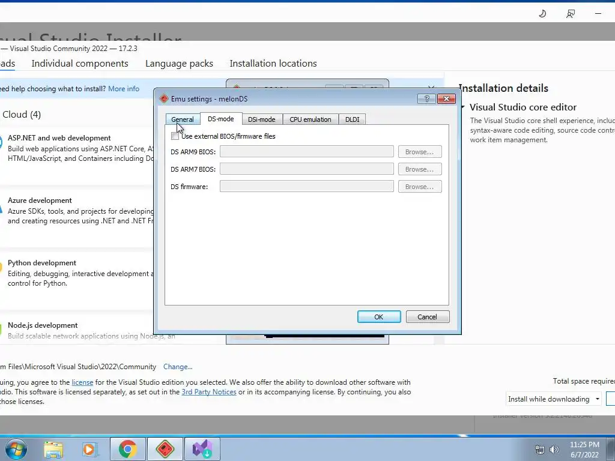Open the More info link
Viewport: 615px width, 461px height.
click(124, 89)
